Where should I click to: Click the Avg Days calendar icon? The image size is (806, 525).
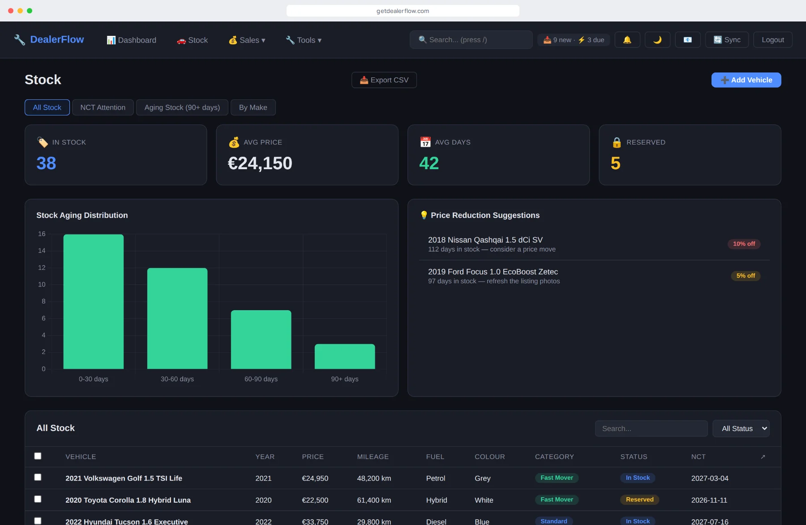click(x=425, y=142)
